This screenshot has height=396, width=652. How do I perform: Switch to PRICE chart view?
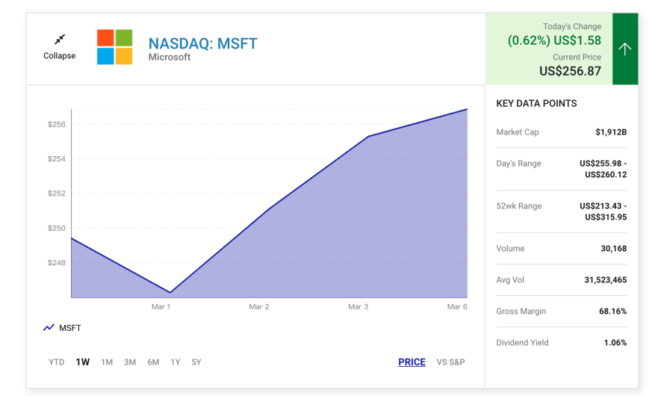pyautogui.click(x=412, y=362)
